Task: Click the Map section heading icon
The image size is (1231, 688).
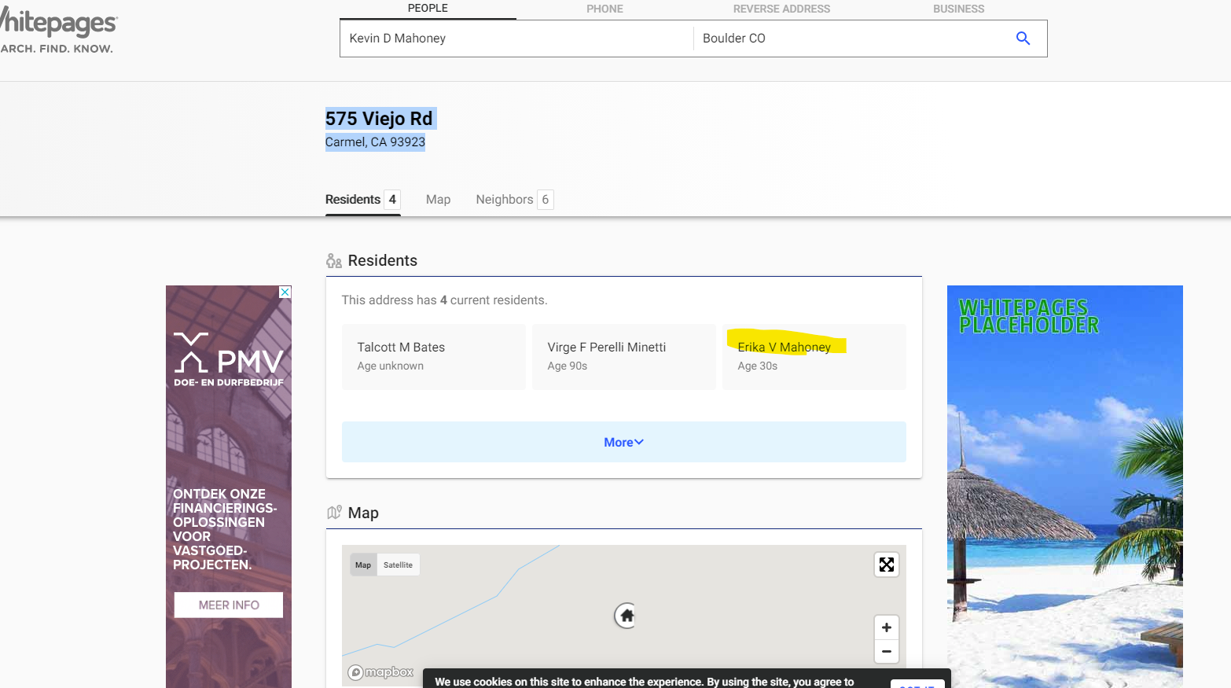Action: 334,513
